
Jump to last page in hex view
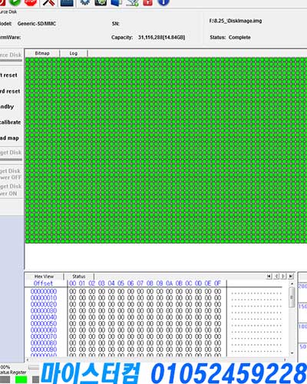click(291, 276)
